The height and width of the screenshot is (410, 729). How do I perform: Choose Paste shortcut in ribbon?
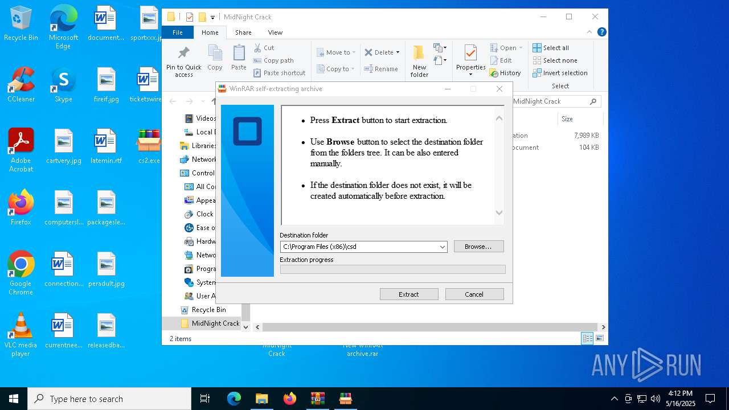(x=280, y=73)
